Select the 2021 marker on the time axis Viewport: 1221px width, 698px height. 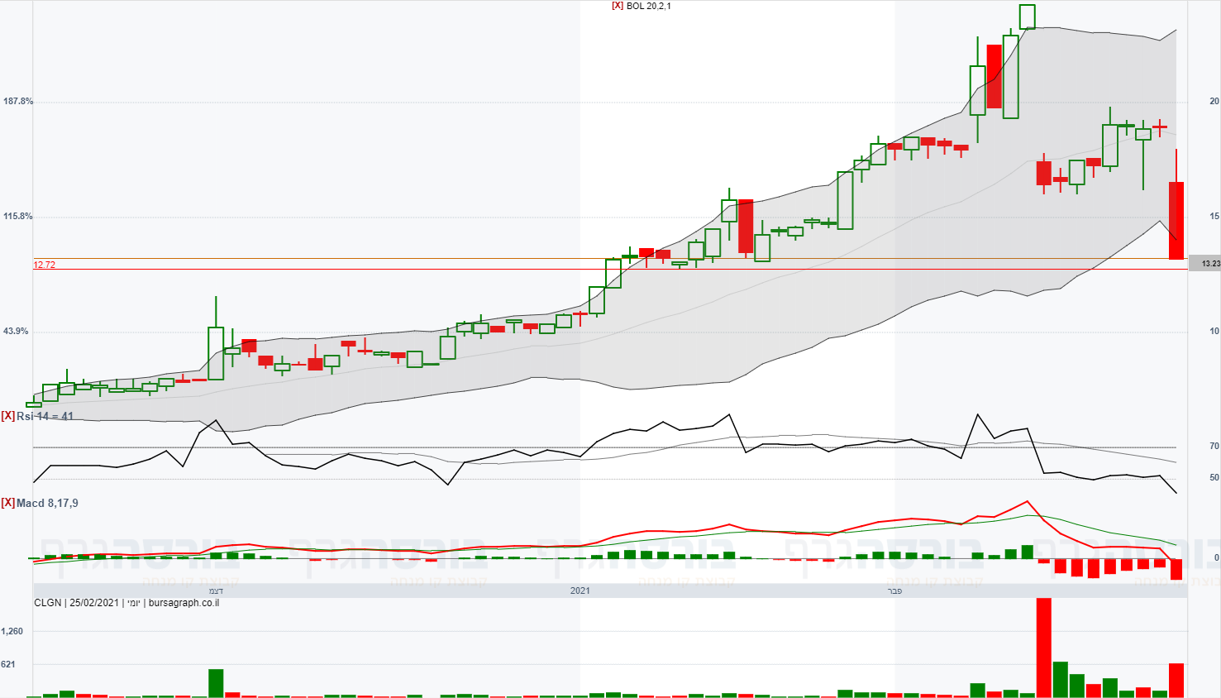[x=580, y=590]
